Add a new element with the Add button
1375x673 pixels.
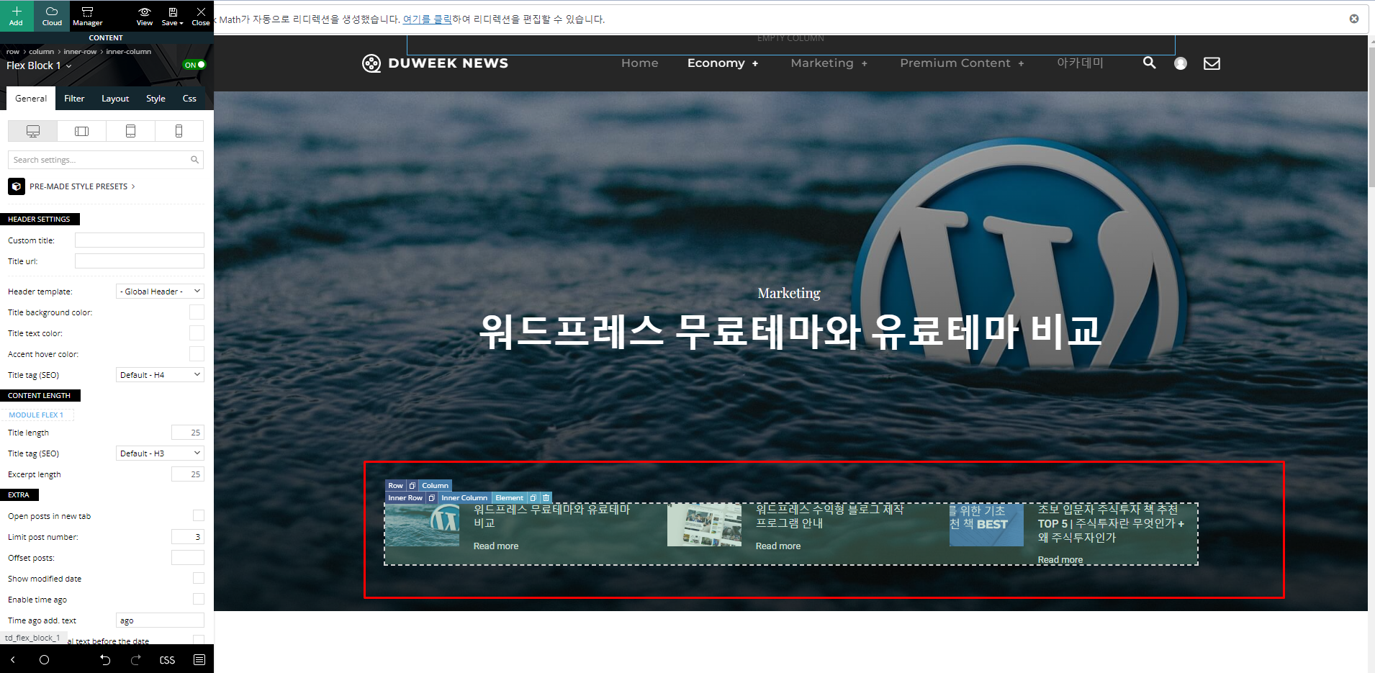point(17,15)
